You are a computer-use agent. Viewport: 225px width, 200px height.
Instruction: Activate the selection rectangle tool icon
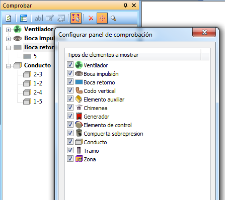coord(76,18)
